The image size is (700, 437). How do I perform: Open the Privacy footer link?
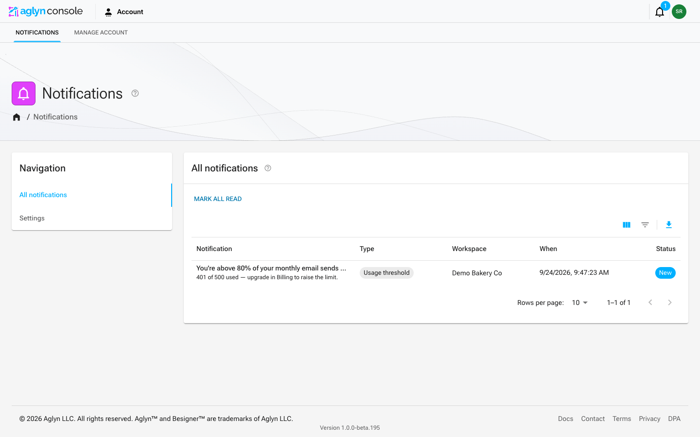click(x=649, y=419)
